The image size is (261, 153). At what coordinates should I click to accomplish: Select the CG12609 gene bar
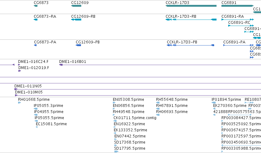coord(76,6)
